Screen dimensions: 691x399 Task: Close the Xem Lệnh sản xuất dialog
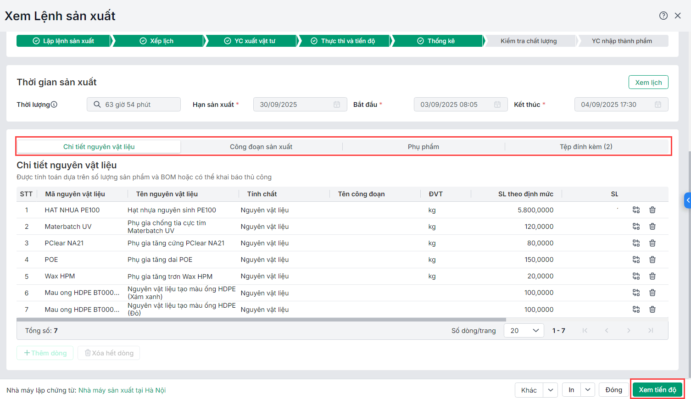click(x=678, y=16)
